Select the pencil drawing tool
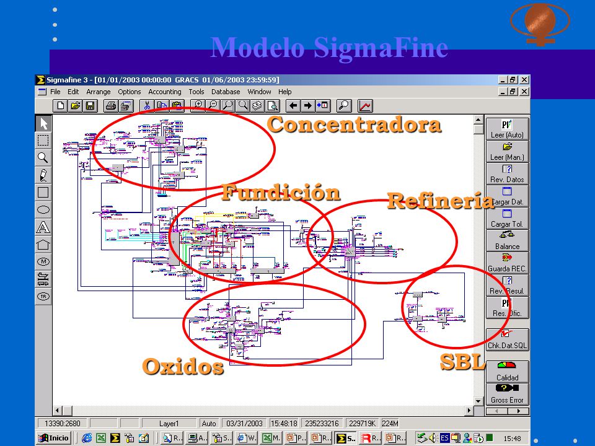 pyautogui.click(x=43, y=175)
